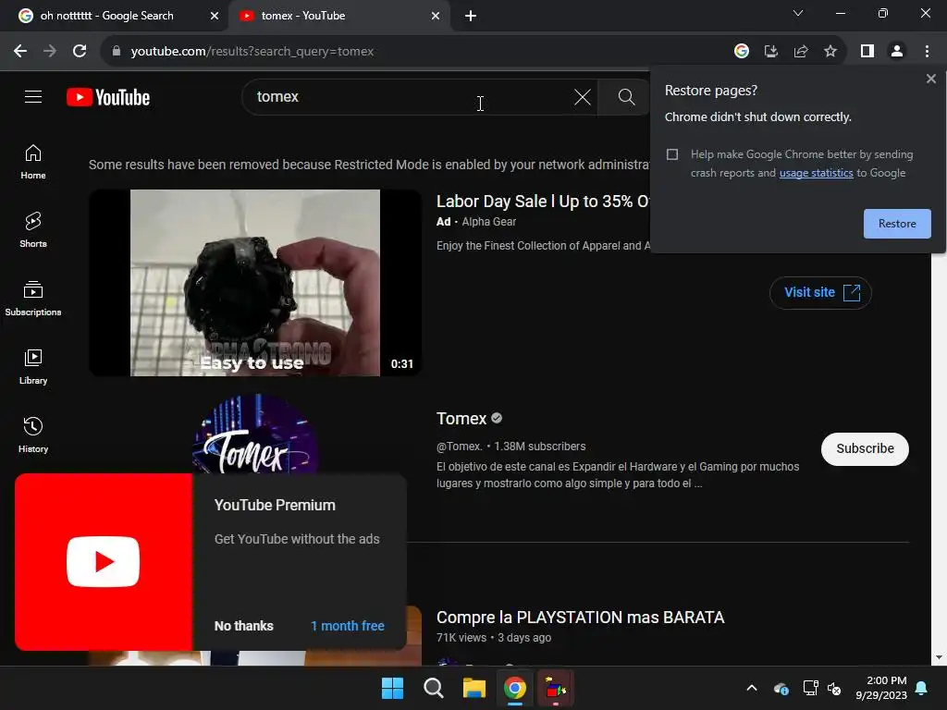Click the notification bell in the taskbar
This screenshot has width=947, height=710.
pyautogui.click(x=921, y=688)
